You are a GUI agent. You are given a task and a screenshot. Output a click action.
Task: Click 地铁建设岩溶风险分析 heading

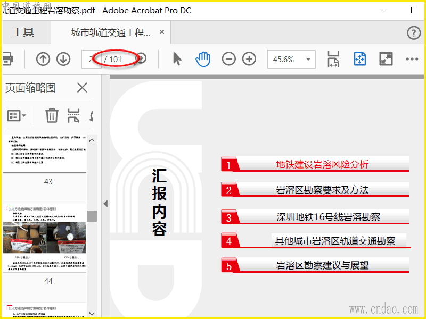click(x=322, y=164)
